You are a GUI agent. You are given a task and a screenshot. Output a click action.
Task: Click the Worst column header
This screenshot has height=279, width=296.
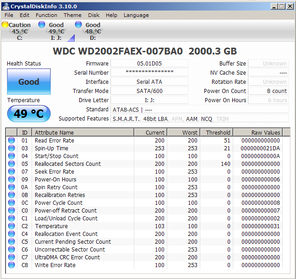(x=183, y=132)
